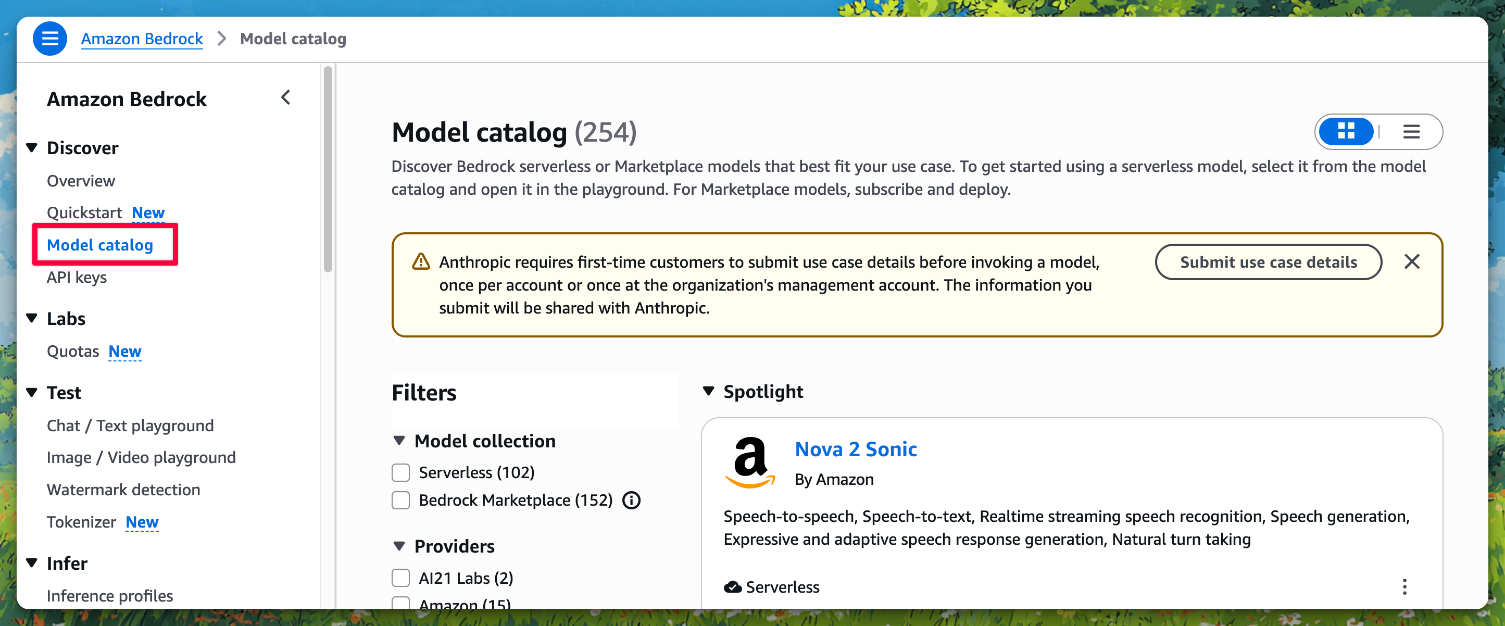
Task: Switch to grid view layout
Action: coord(1346,132)
